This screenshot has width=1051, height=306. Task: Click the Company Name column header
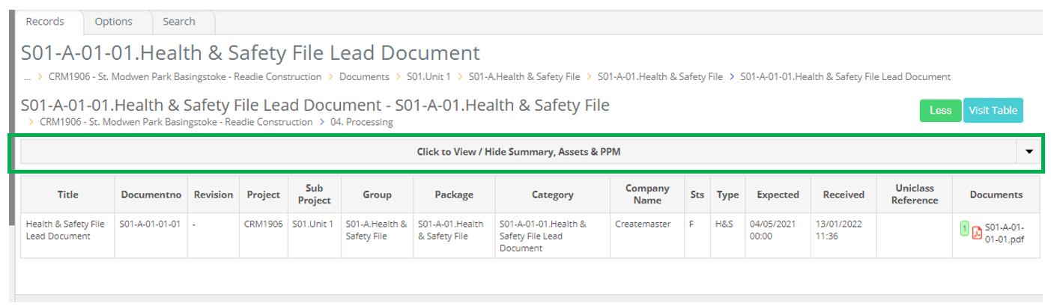(647, 195)
